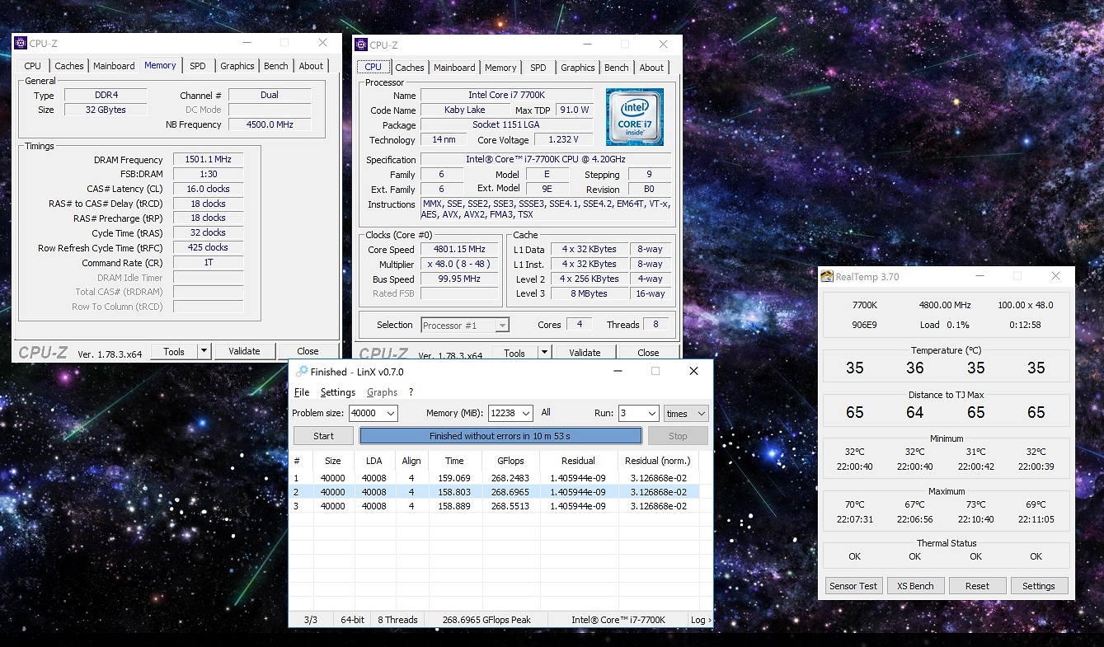Image resolution: width=1104 pixels, height=647 pixels.
Task: Click the Start button in LinX
Action: [x=323, y=436]
